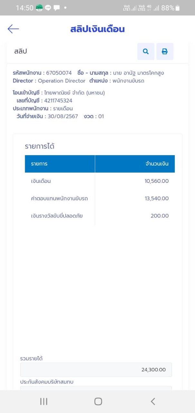Tap the สลิปเงินเดือน page title
The height and width of the screenshot is (413, 195).
(x=97, y=29)
